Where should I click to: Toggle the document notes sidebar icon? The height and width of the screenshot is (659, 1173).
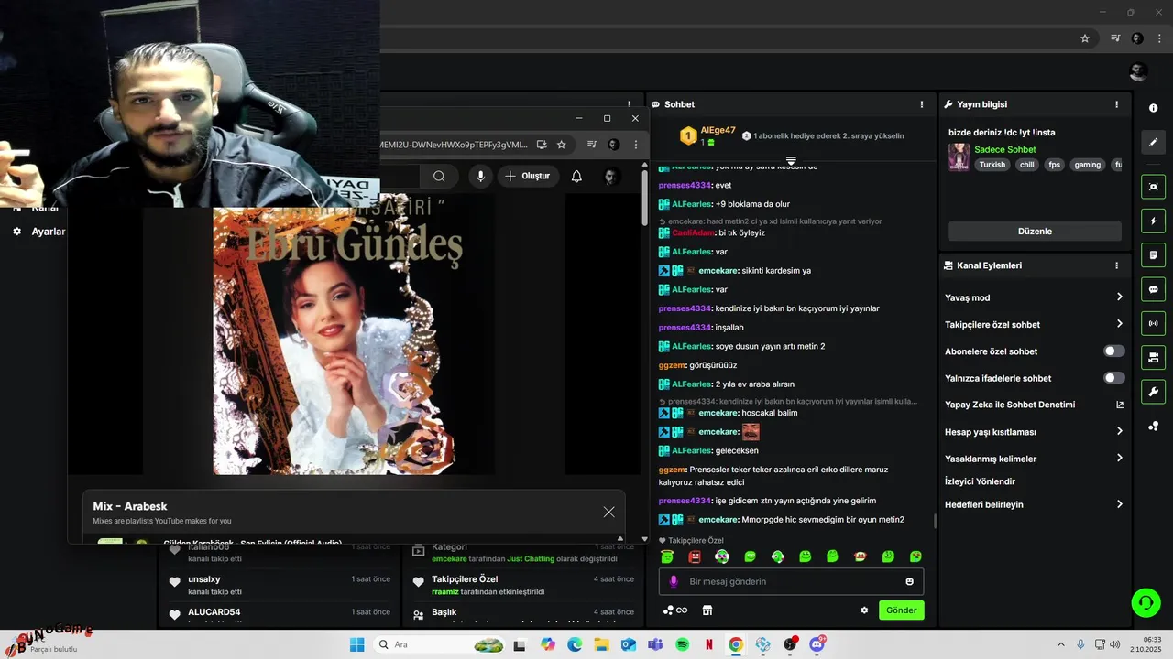(x=1153, y=254)
